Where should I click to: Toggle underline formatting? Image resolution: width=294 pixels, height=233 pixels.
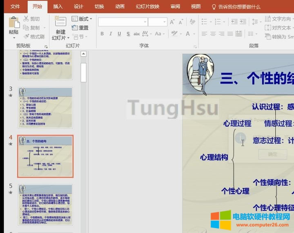(x=119, y=34)
